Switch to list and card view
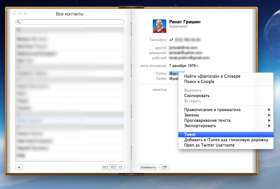Screen dimensions: 280x189 (x=113, y=167)
